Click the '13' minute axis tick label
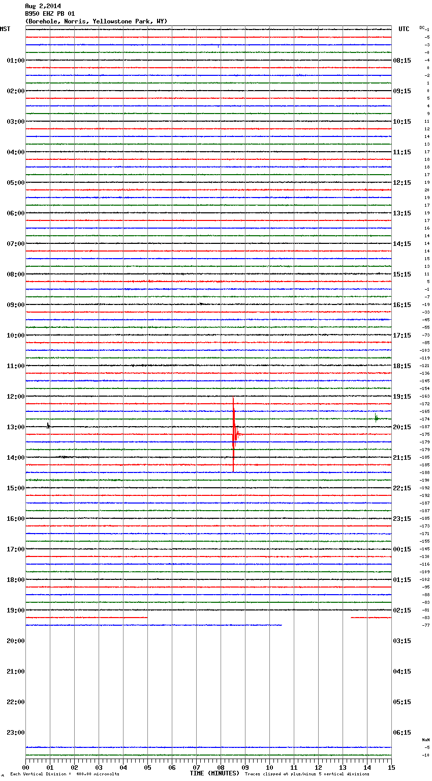This screenshot has width=432, height=781. (343, 768)
